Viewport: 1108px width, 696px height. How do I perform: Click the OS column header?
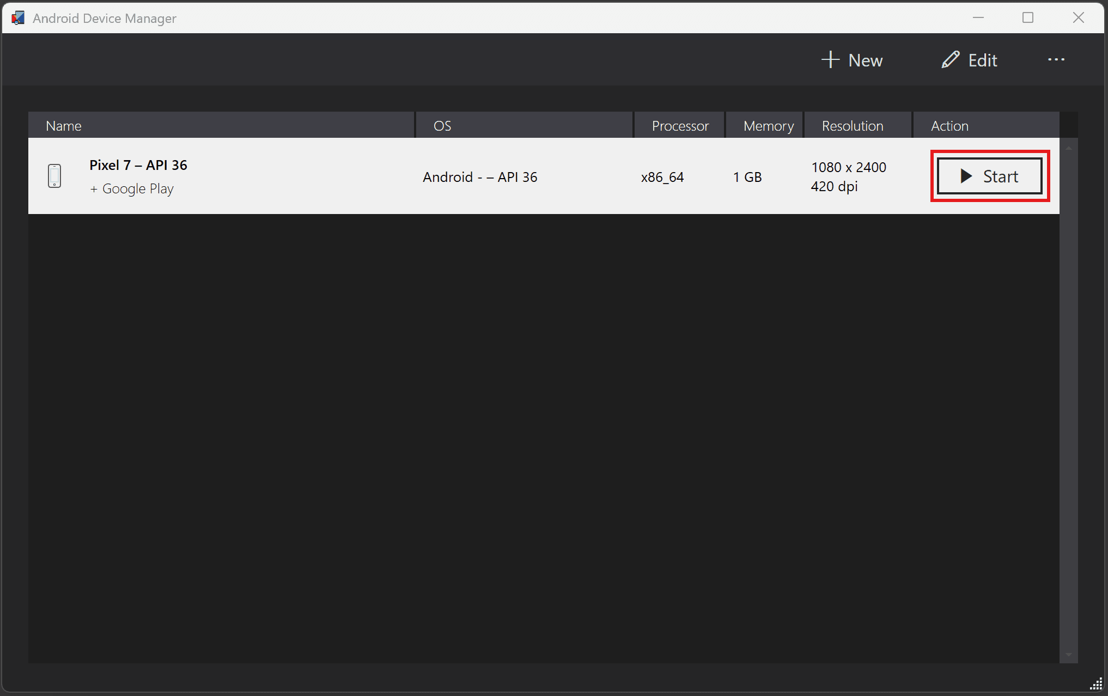[x=442, y=125]
